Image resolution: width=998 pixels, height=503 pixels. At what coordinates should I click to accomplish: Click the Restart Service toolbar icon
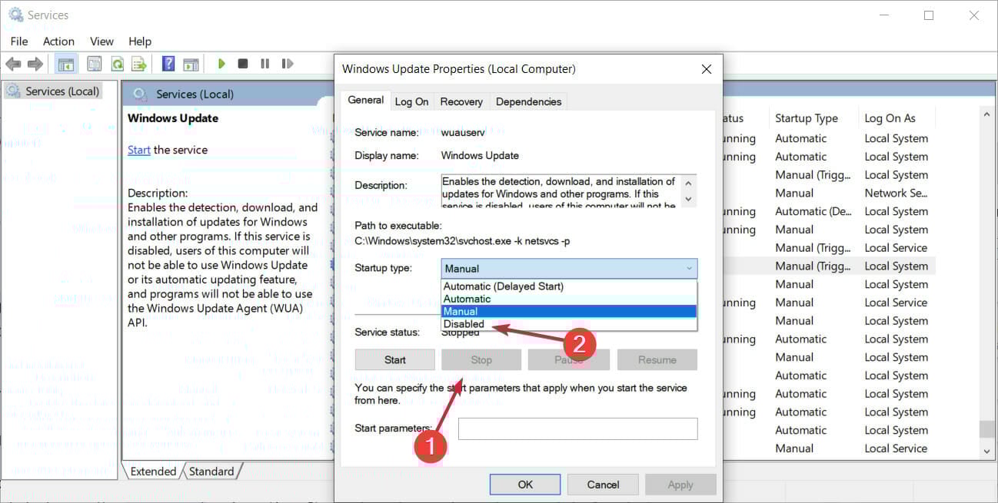(x=288, y=64)
